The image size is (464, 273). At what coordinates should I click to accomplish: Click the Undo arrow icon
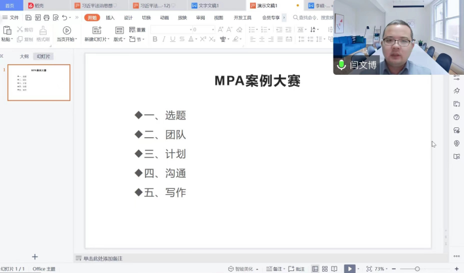[x=64, y=18]
